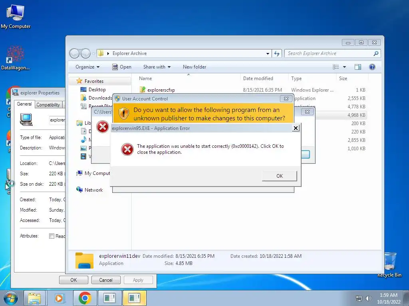This screenshot has height=306, width=409.
Task: Click the 4,968 KB size cell
Action: point(356,115)
